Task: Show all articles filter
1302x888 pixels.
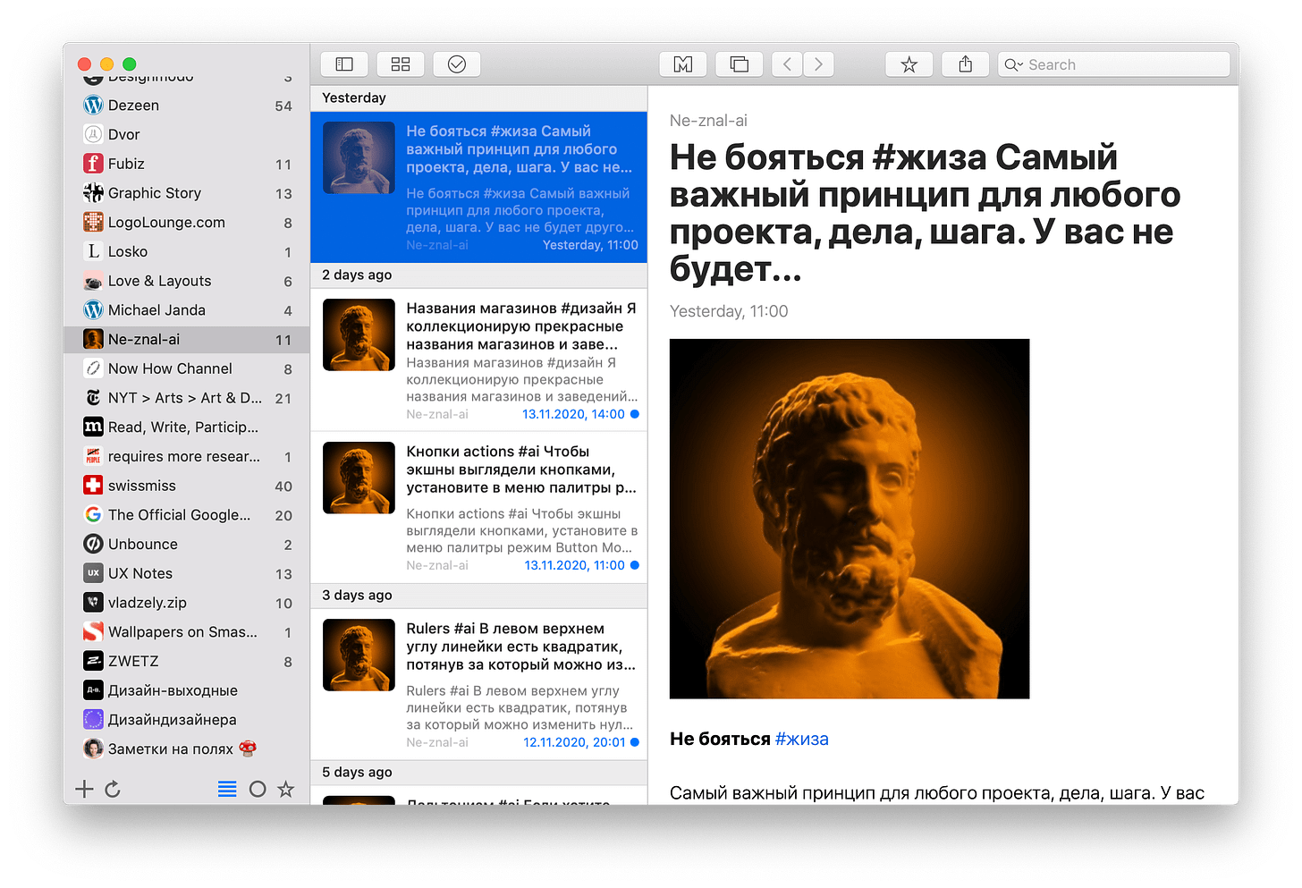Action: 227,789
